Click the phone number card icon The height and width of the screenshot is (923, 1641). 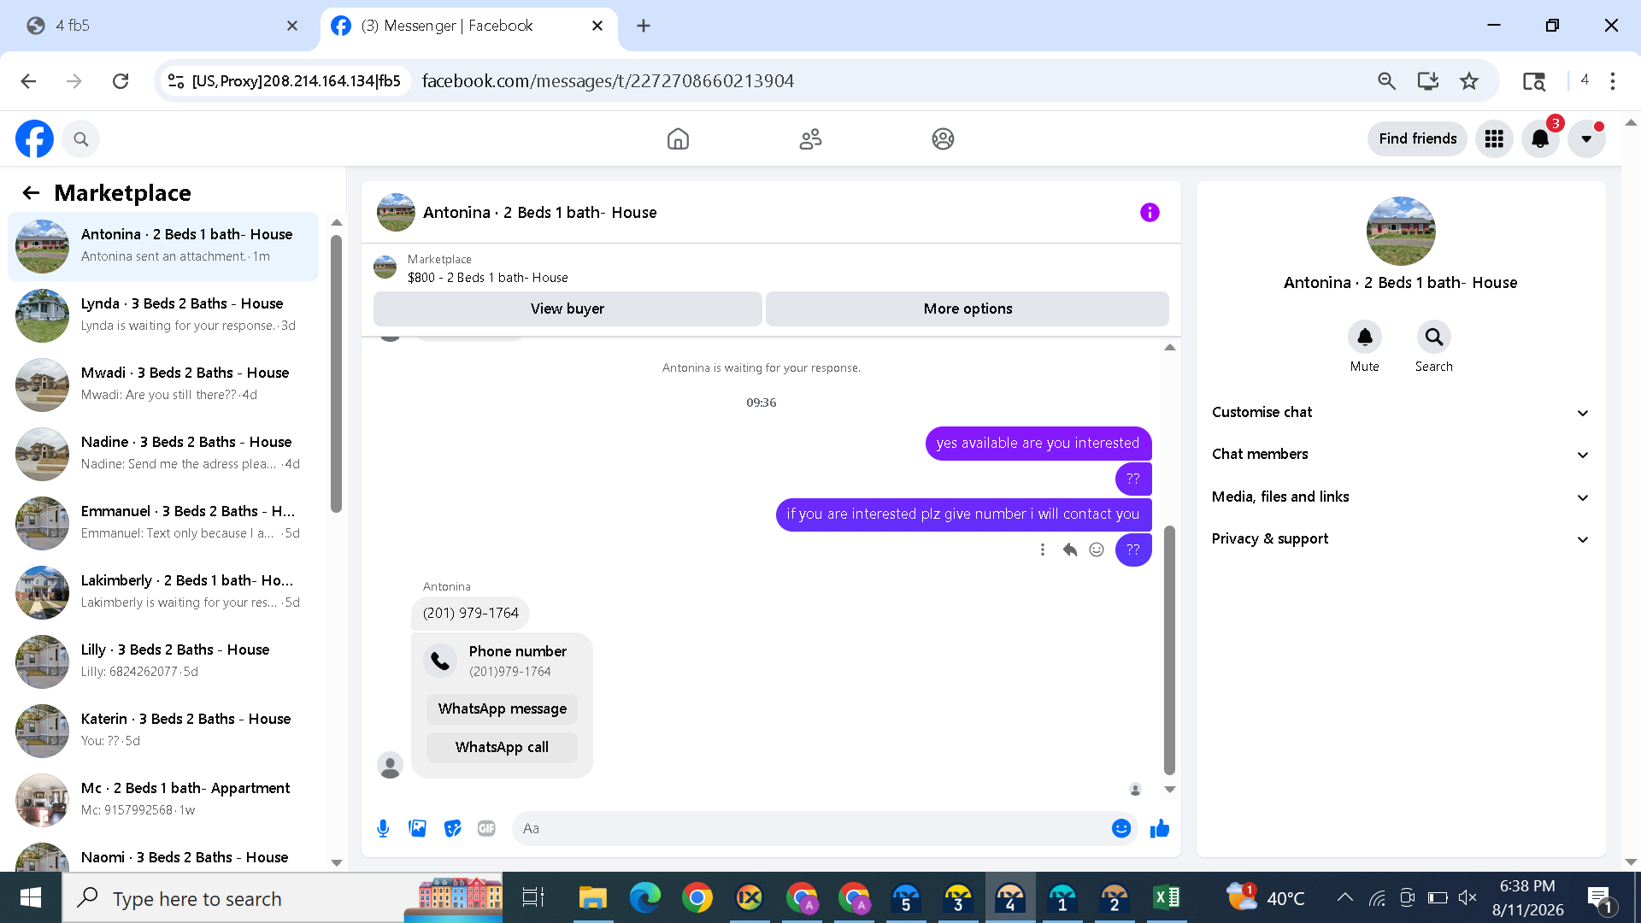click(x=440, y=661)
